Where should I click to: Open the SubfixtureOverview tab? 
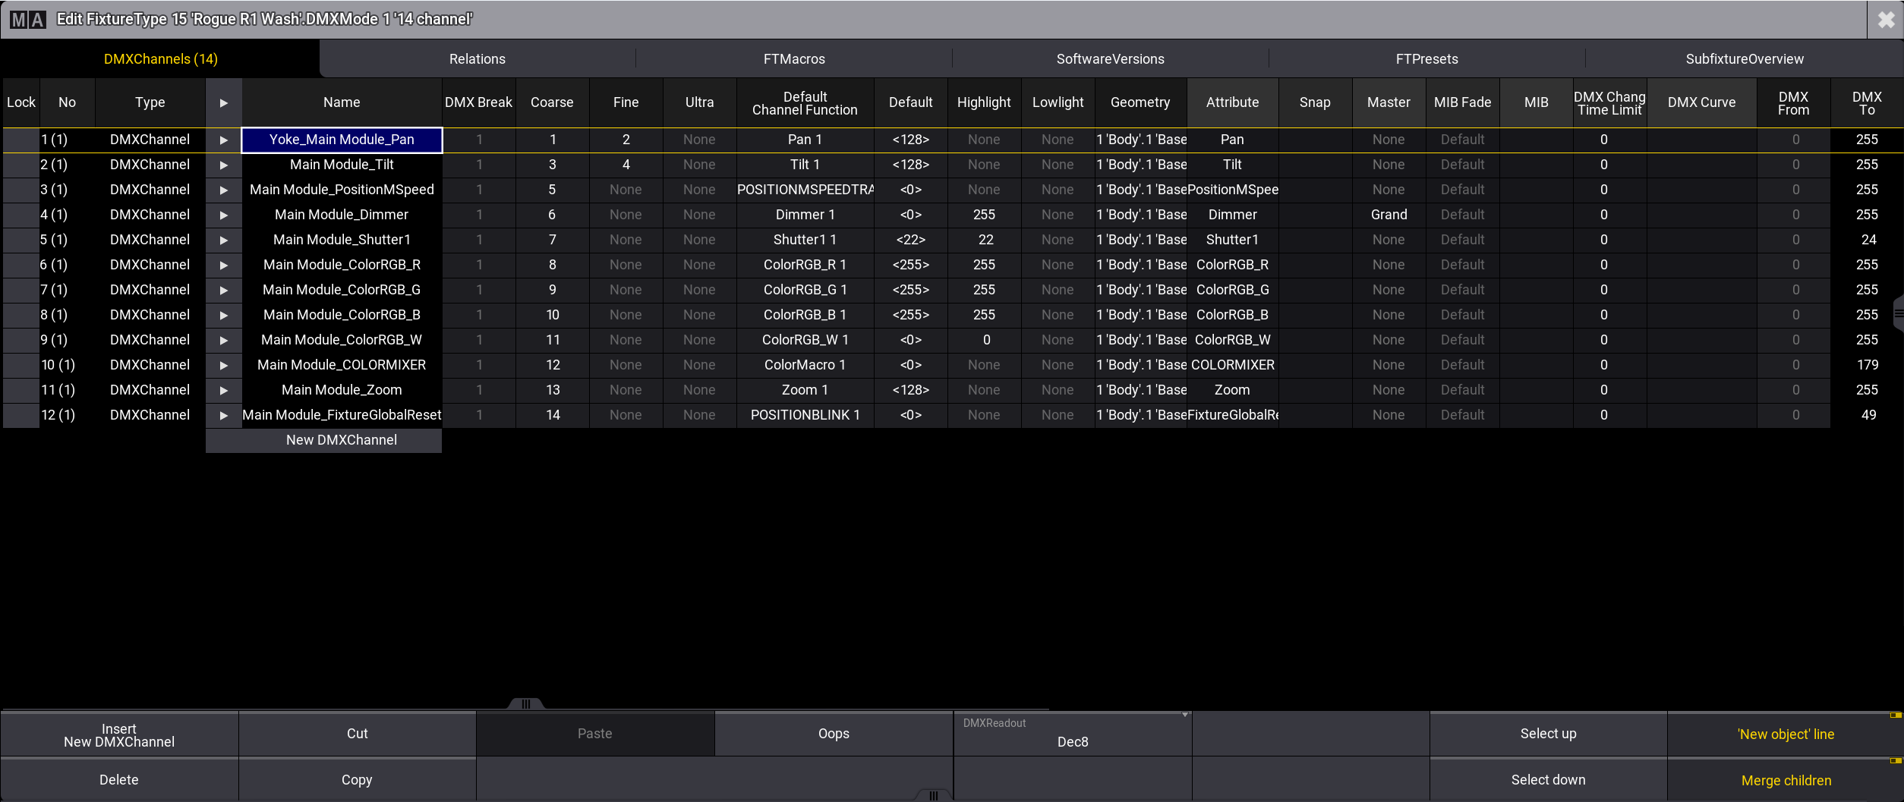[x=1744, y=59]
